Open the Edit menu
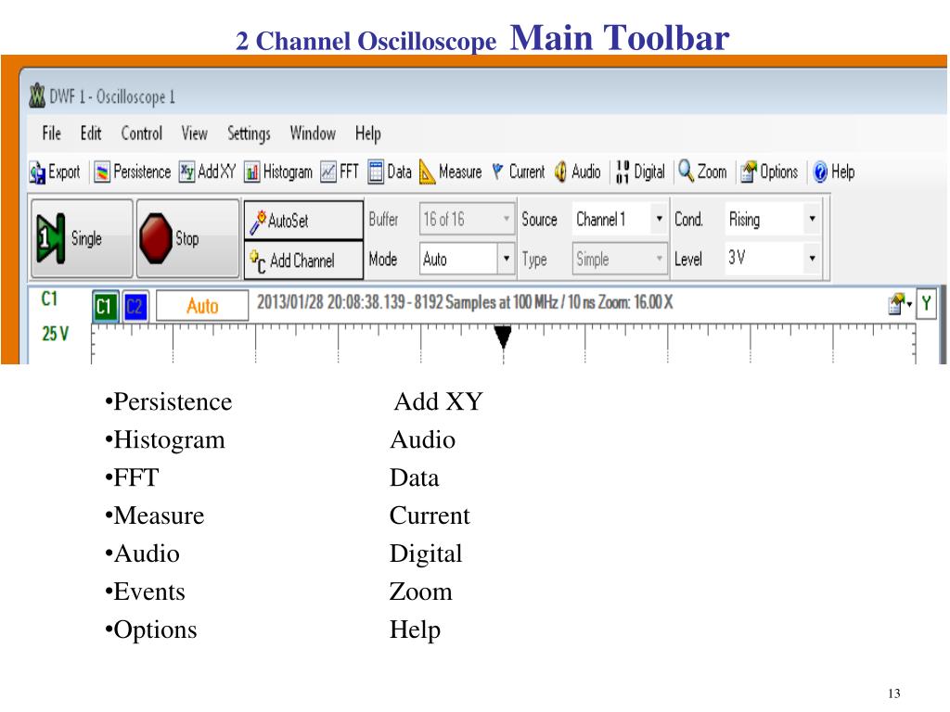Image resolution: width=950 pixels, height=712 pixels. point(91,133)
